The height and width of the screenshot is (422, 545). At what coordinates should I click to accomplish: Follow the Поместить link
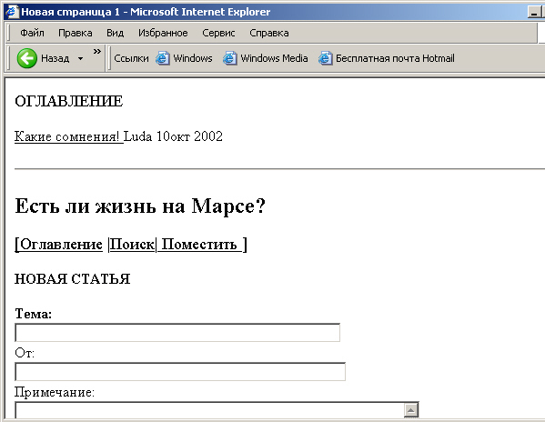[199, 245]
